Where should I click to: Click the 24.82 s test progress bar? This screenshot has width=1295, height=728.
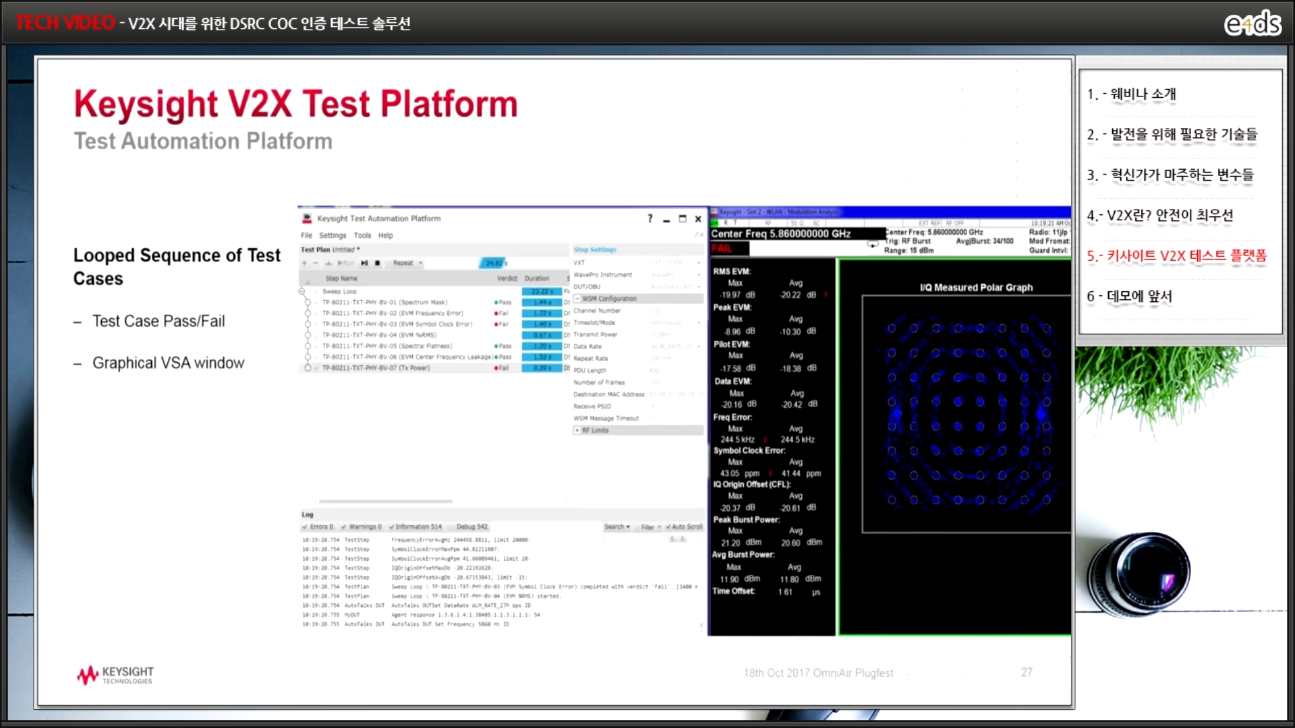tap(494, 263)
